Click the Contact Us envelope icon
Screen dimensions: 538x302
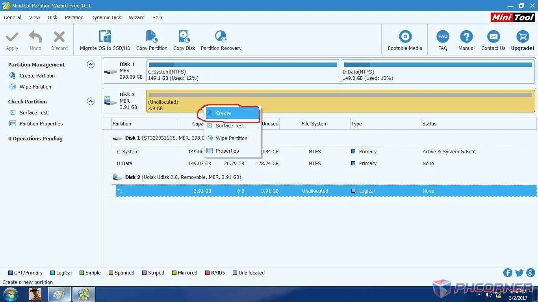[x=493, y=37]
